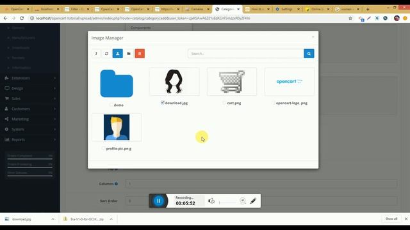Open the demo folder
The width and height of the screenshot is (410, 230).
(x=117, y=84)
